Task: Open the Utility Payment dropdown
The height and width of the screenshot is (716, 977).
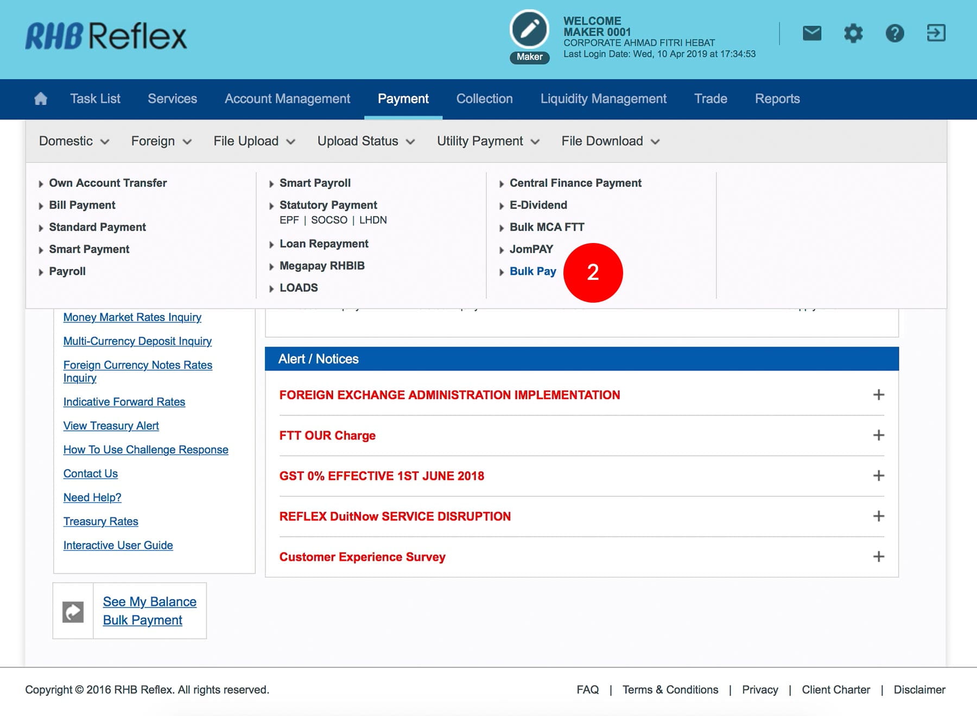Action: [487, 142]
